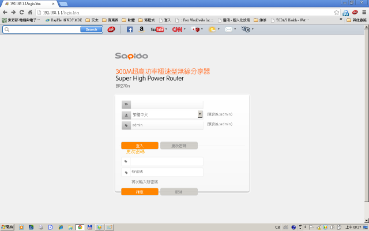Open Facebook from the Ask toolbar
The height and width of the screenshot is (231, 369).
pyautogui.click(x=130, y=29)
